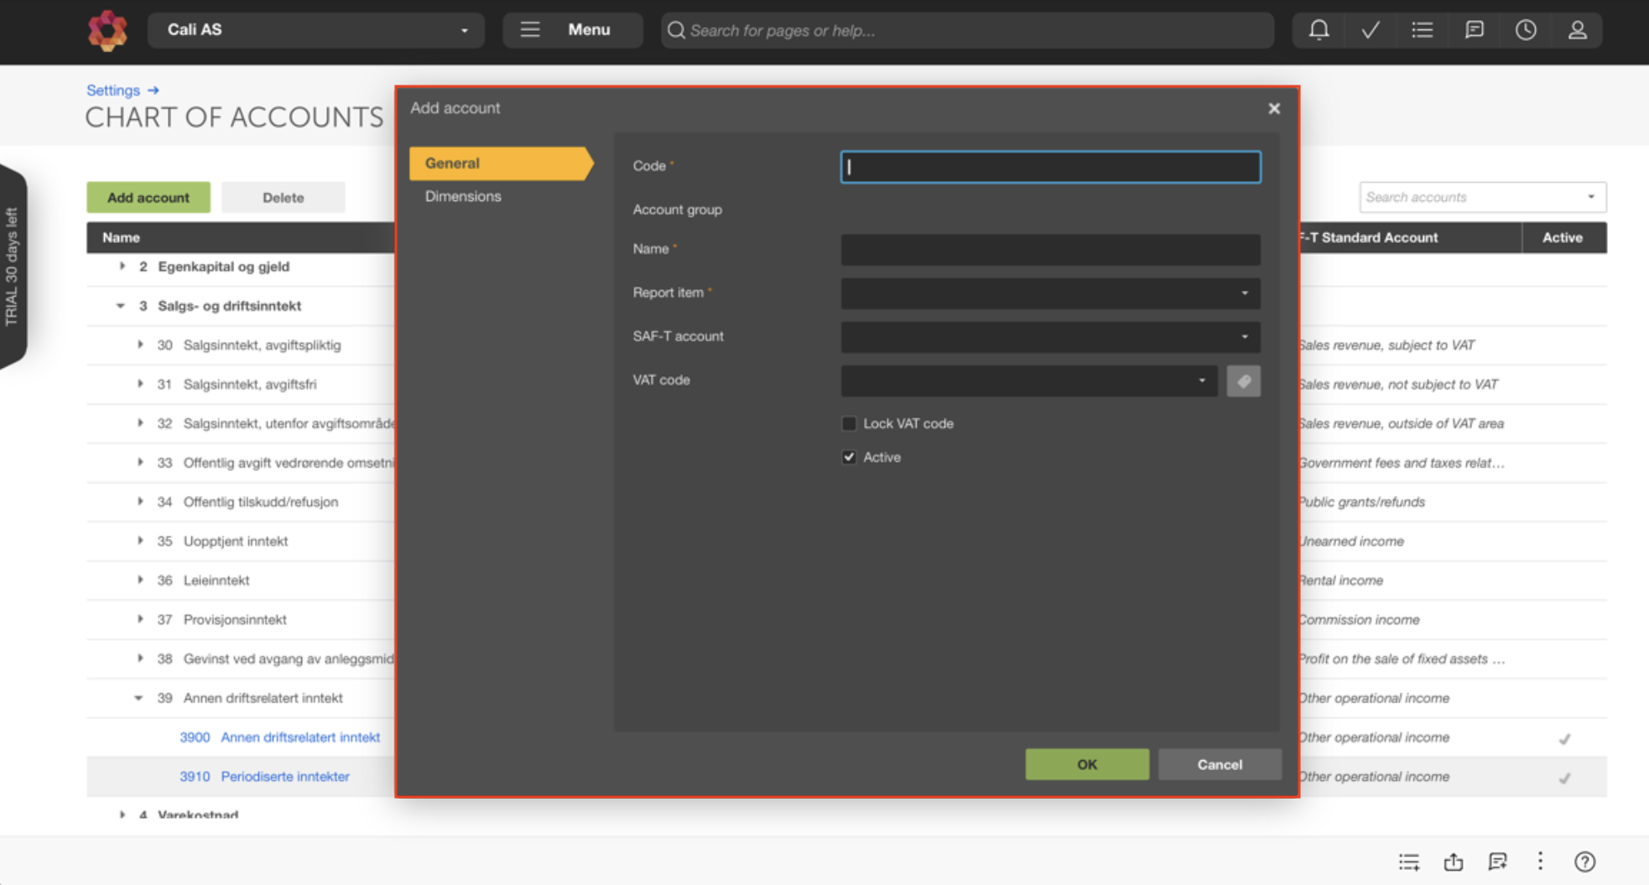Click the company logo in the top-left corner
1649x885 pixels.
click(107, 31)
